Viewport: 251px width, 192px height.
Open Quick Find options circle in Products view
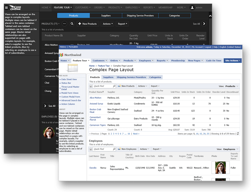point(91,86)
